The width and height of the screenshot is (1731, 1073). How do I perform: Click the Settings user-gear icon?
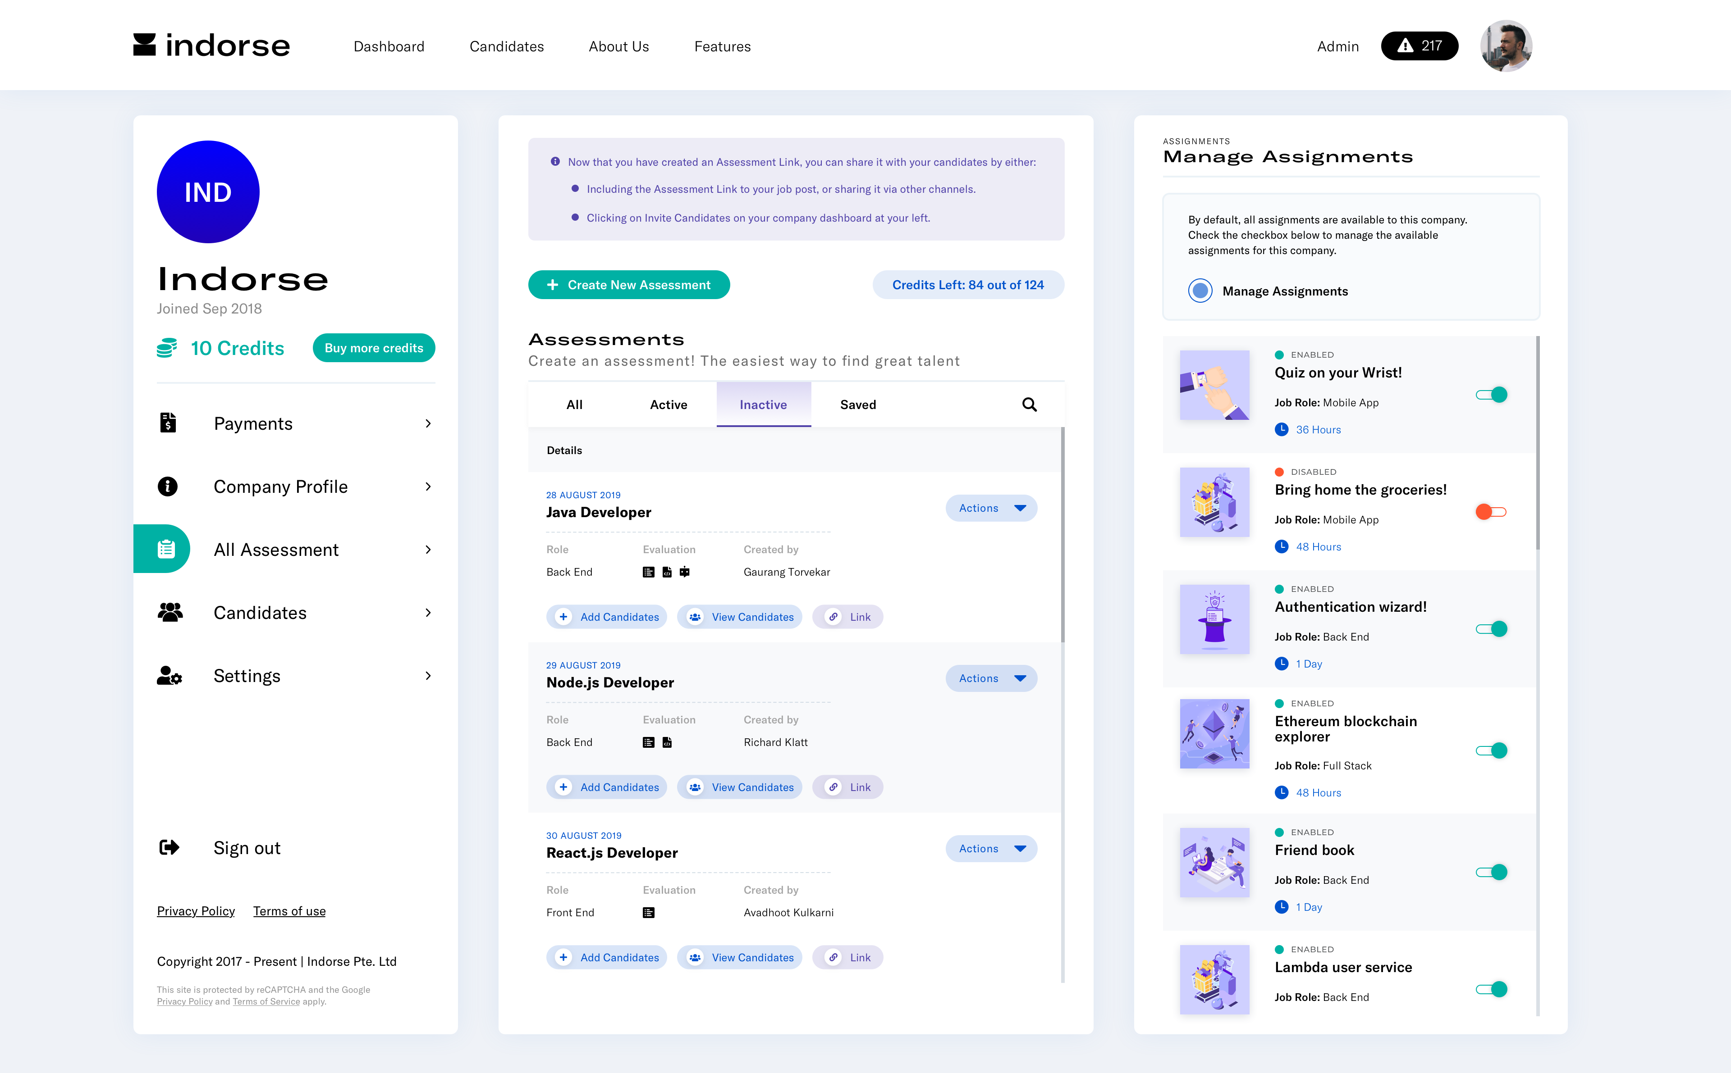tap(169, 675)
